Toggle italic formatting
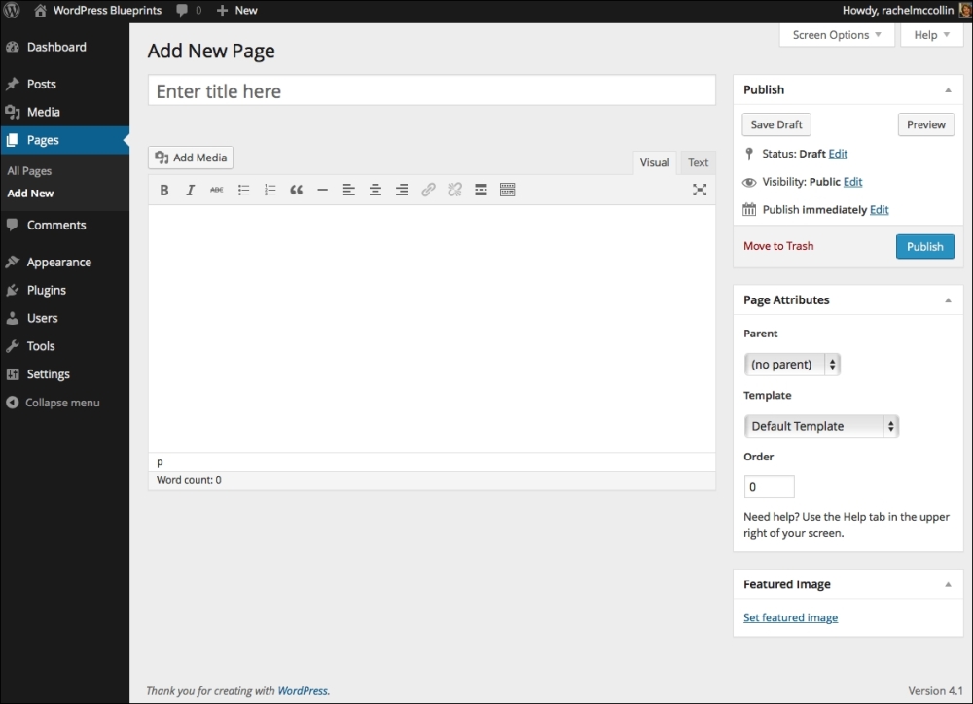973x704 pixels. (191, 190)
